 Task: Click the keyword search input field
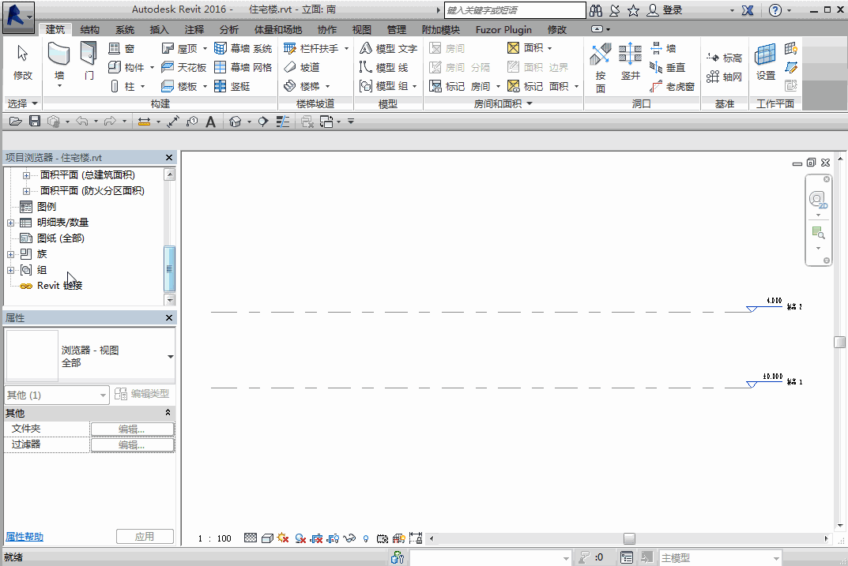tap(514, 10)
